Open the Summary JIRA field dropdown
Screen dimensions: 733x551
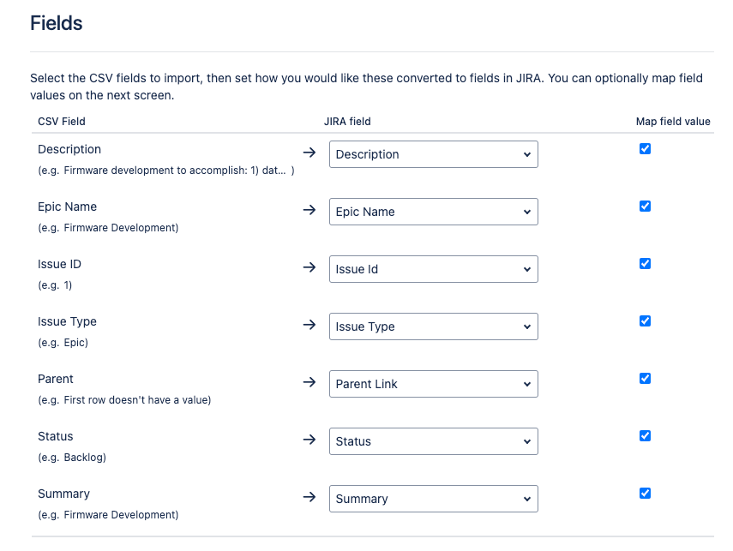[433, 499]
